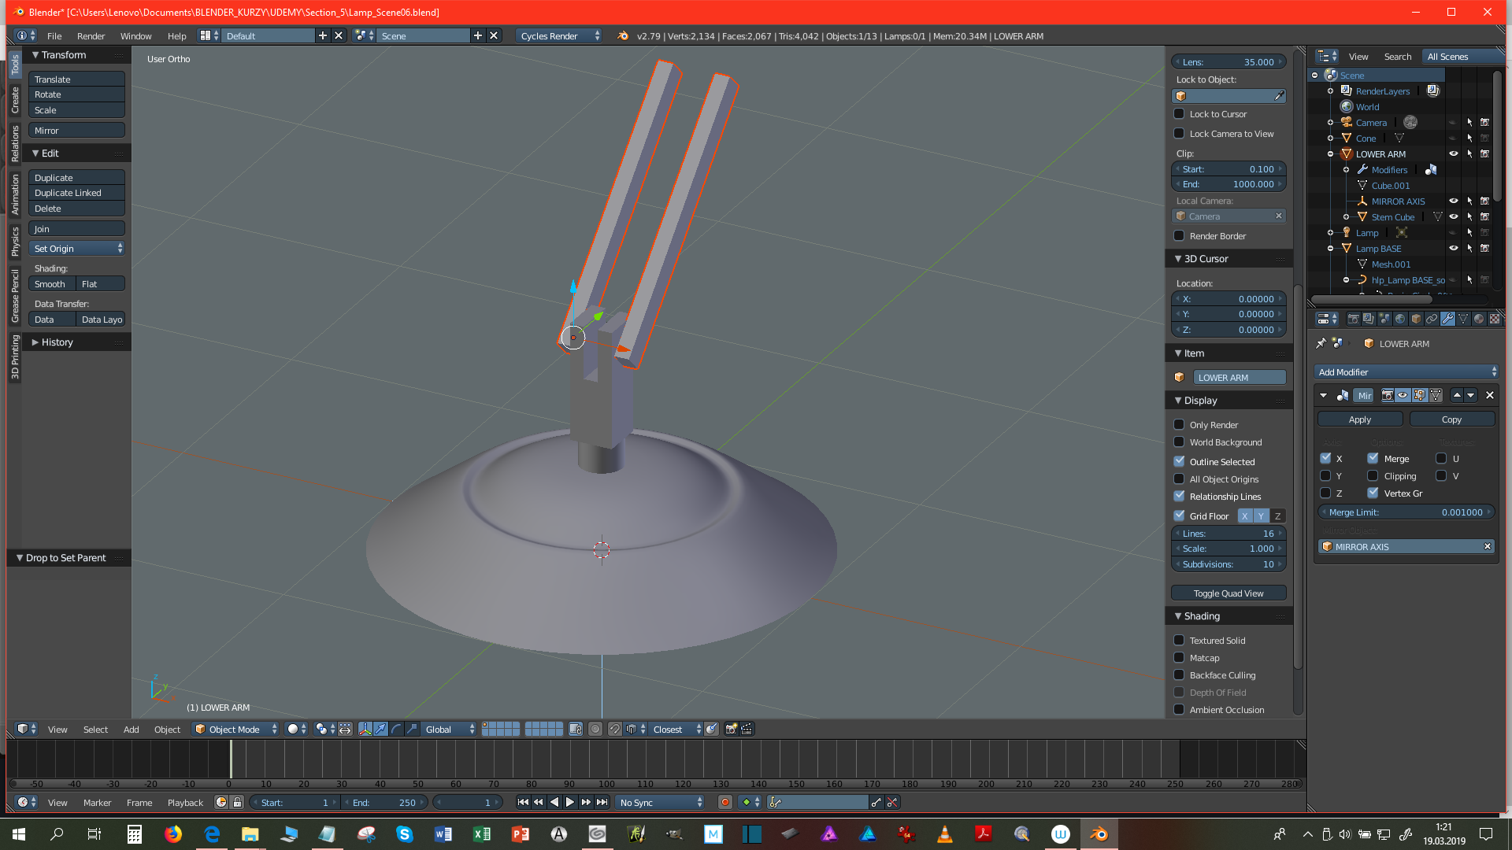The height and width of the screenshot is (850, 1512).
Task: Click OpenGL render animation clapperboard icon
Action: pyautogui.click(x=746, y=729)
